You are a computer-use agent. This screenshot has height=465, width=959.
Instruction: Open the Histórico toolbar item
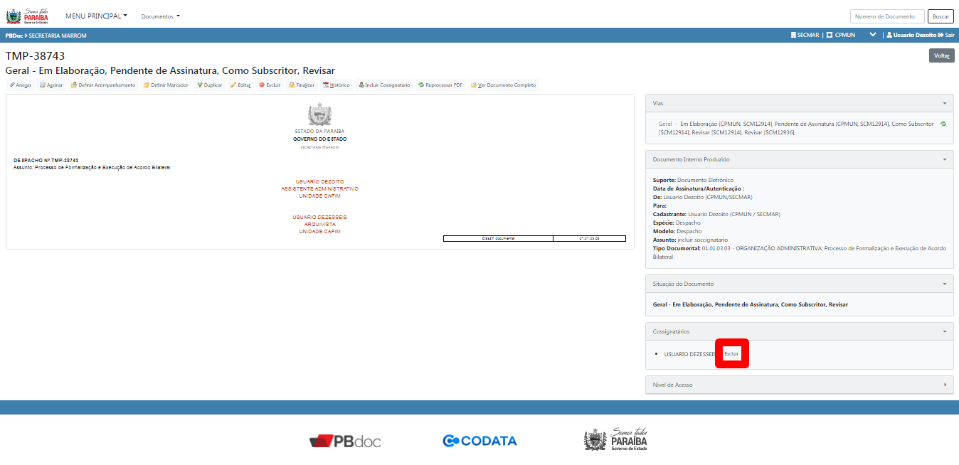[x=336, y=85]
